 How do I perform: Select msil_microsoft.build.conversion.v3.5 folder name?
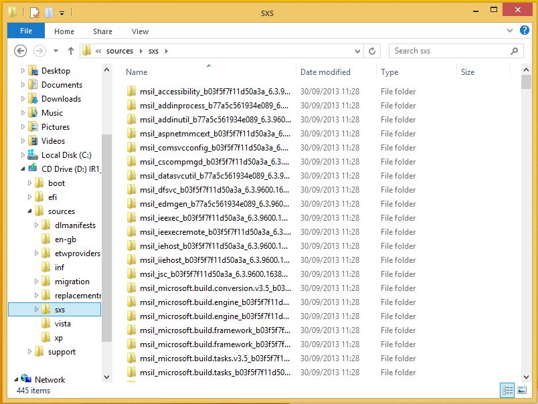(215, 288)
